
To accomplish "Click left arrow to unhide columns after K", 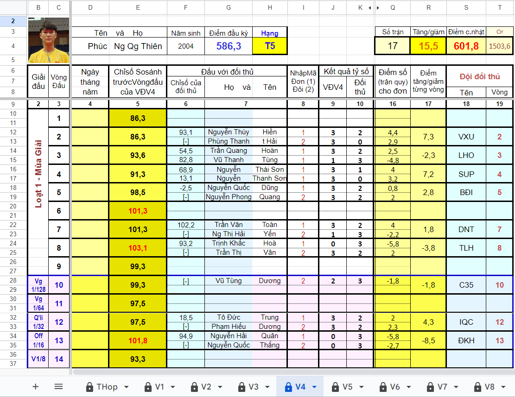I will click(x=369, y=8).
